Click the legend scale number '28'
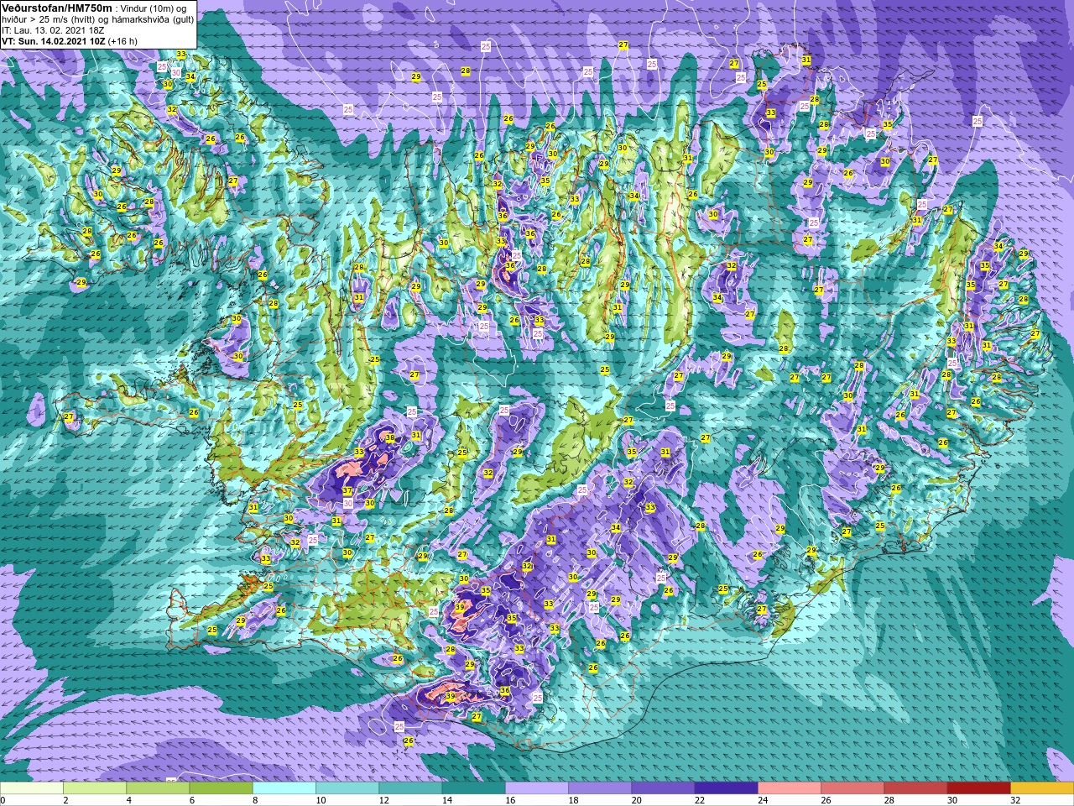The image size is (1074, 806). pos(889,800)
